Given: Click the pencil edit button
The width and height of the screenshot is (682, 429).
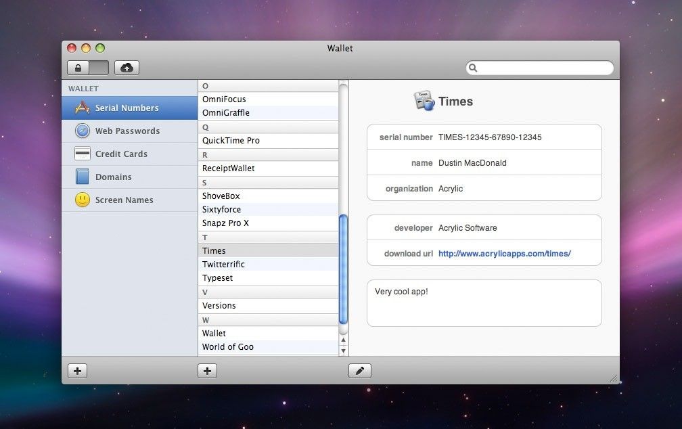Looking at the screenshot, I should tap(359, 370).
